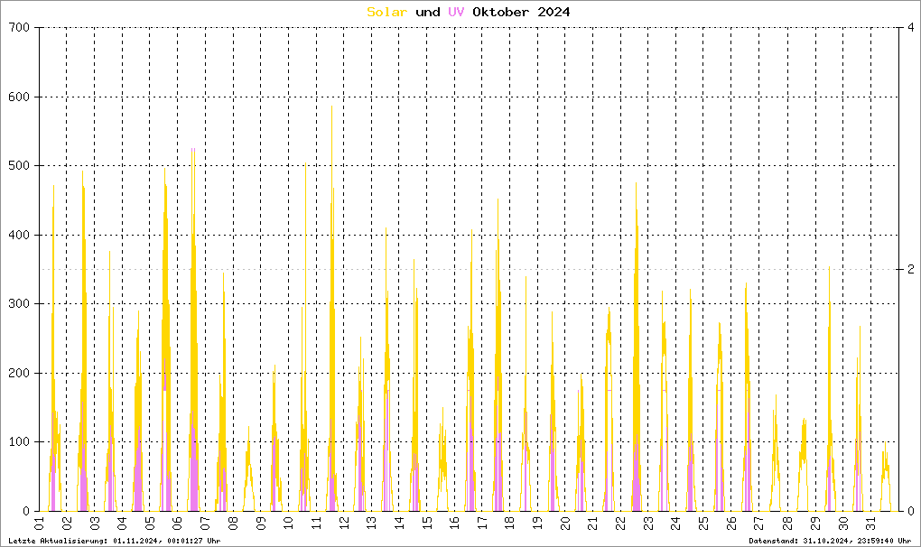The width and height of the screenshot is (921, 547).
Task: Click day 22 on the date axis
Action: pyautogui.click(x=620, y=523)
